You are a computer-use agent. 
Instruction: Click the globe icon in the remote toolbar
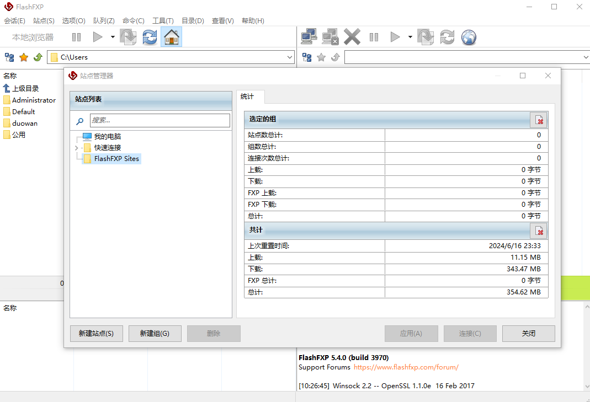click(x=469, y=37)
